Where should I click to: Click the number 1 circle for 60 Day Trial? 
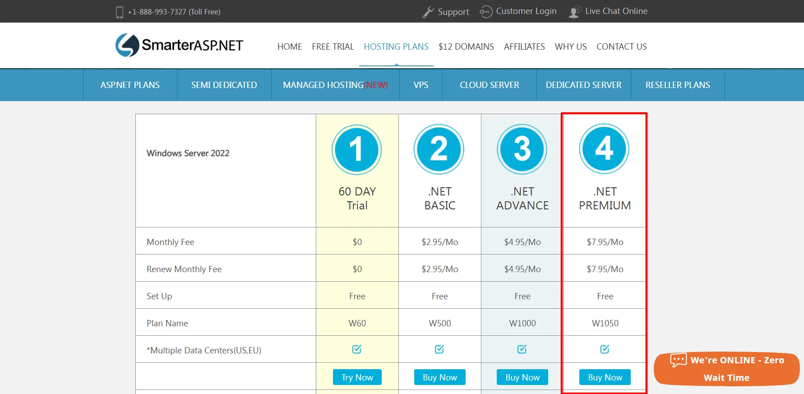click(x=356, y=149)
